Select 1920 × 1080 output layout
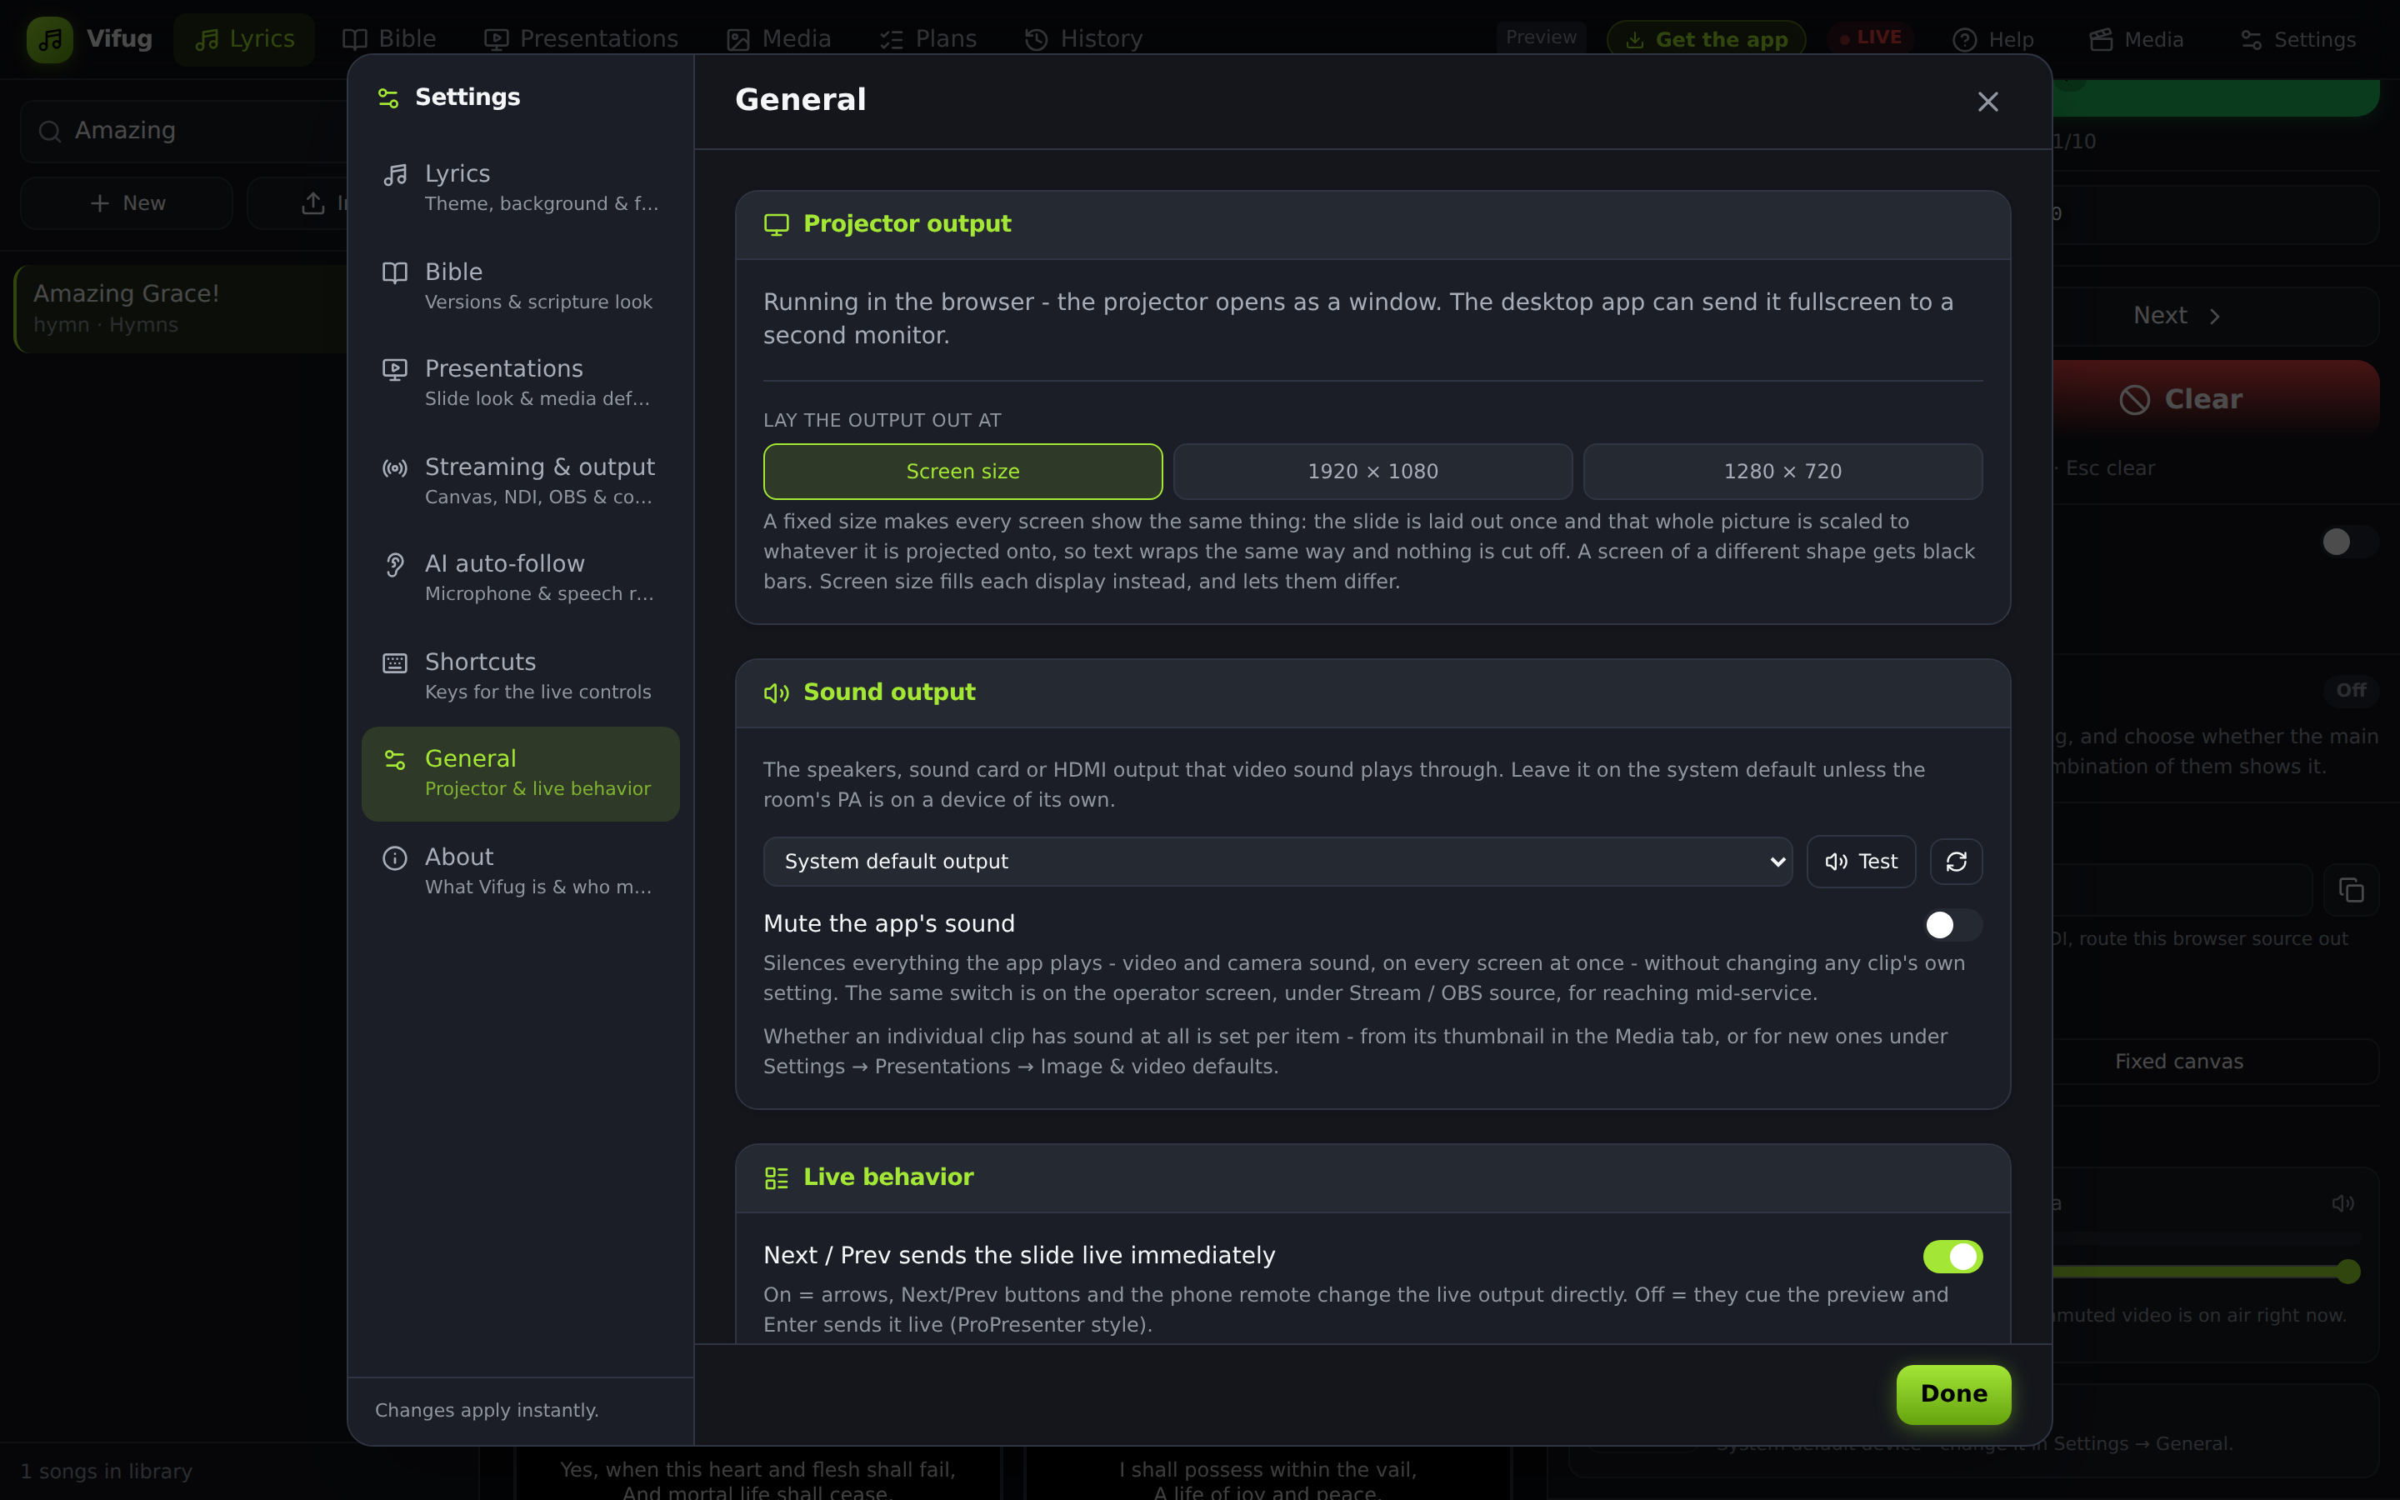Screen dimensions: 2400x1500 point(1372,471)
